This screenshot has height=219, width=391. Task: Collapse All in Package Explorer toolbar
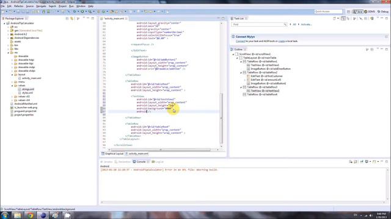click(x=67, y=18)
